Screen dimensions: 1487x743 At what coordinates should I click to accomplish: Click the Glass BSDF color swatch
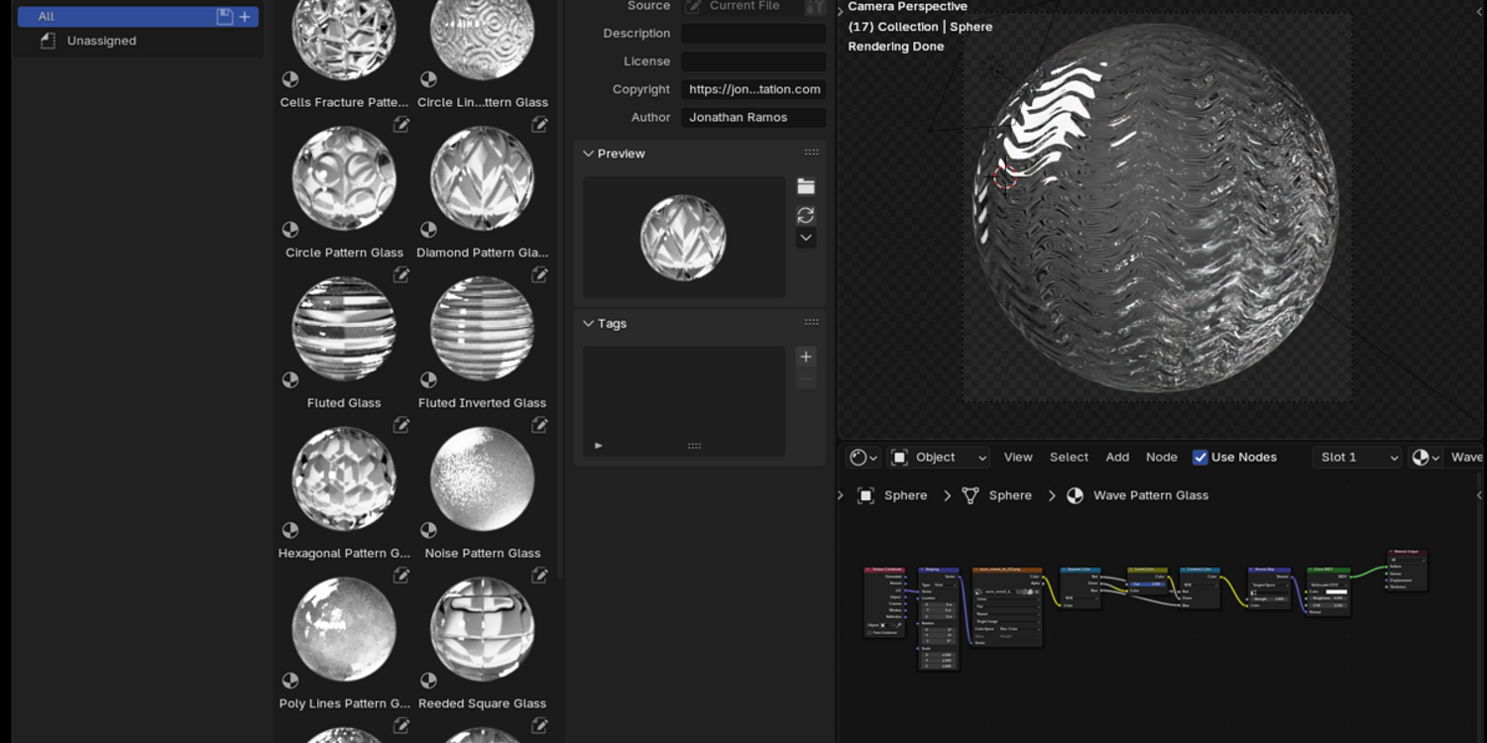(1335, 591)
